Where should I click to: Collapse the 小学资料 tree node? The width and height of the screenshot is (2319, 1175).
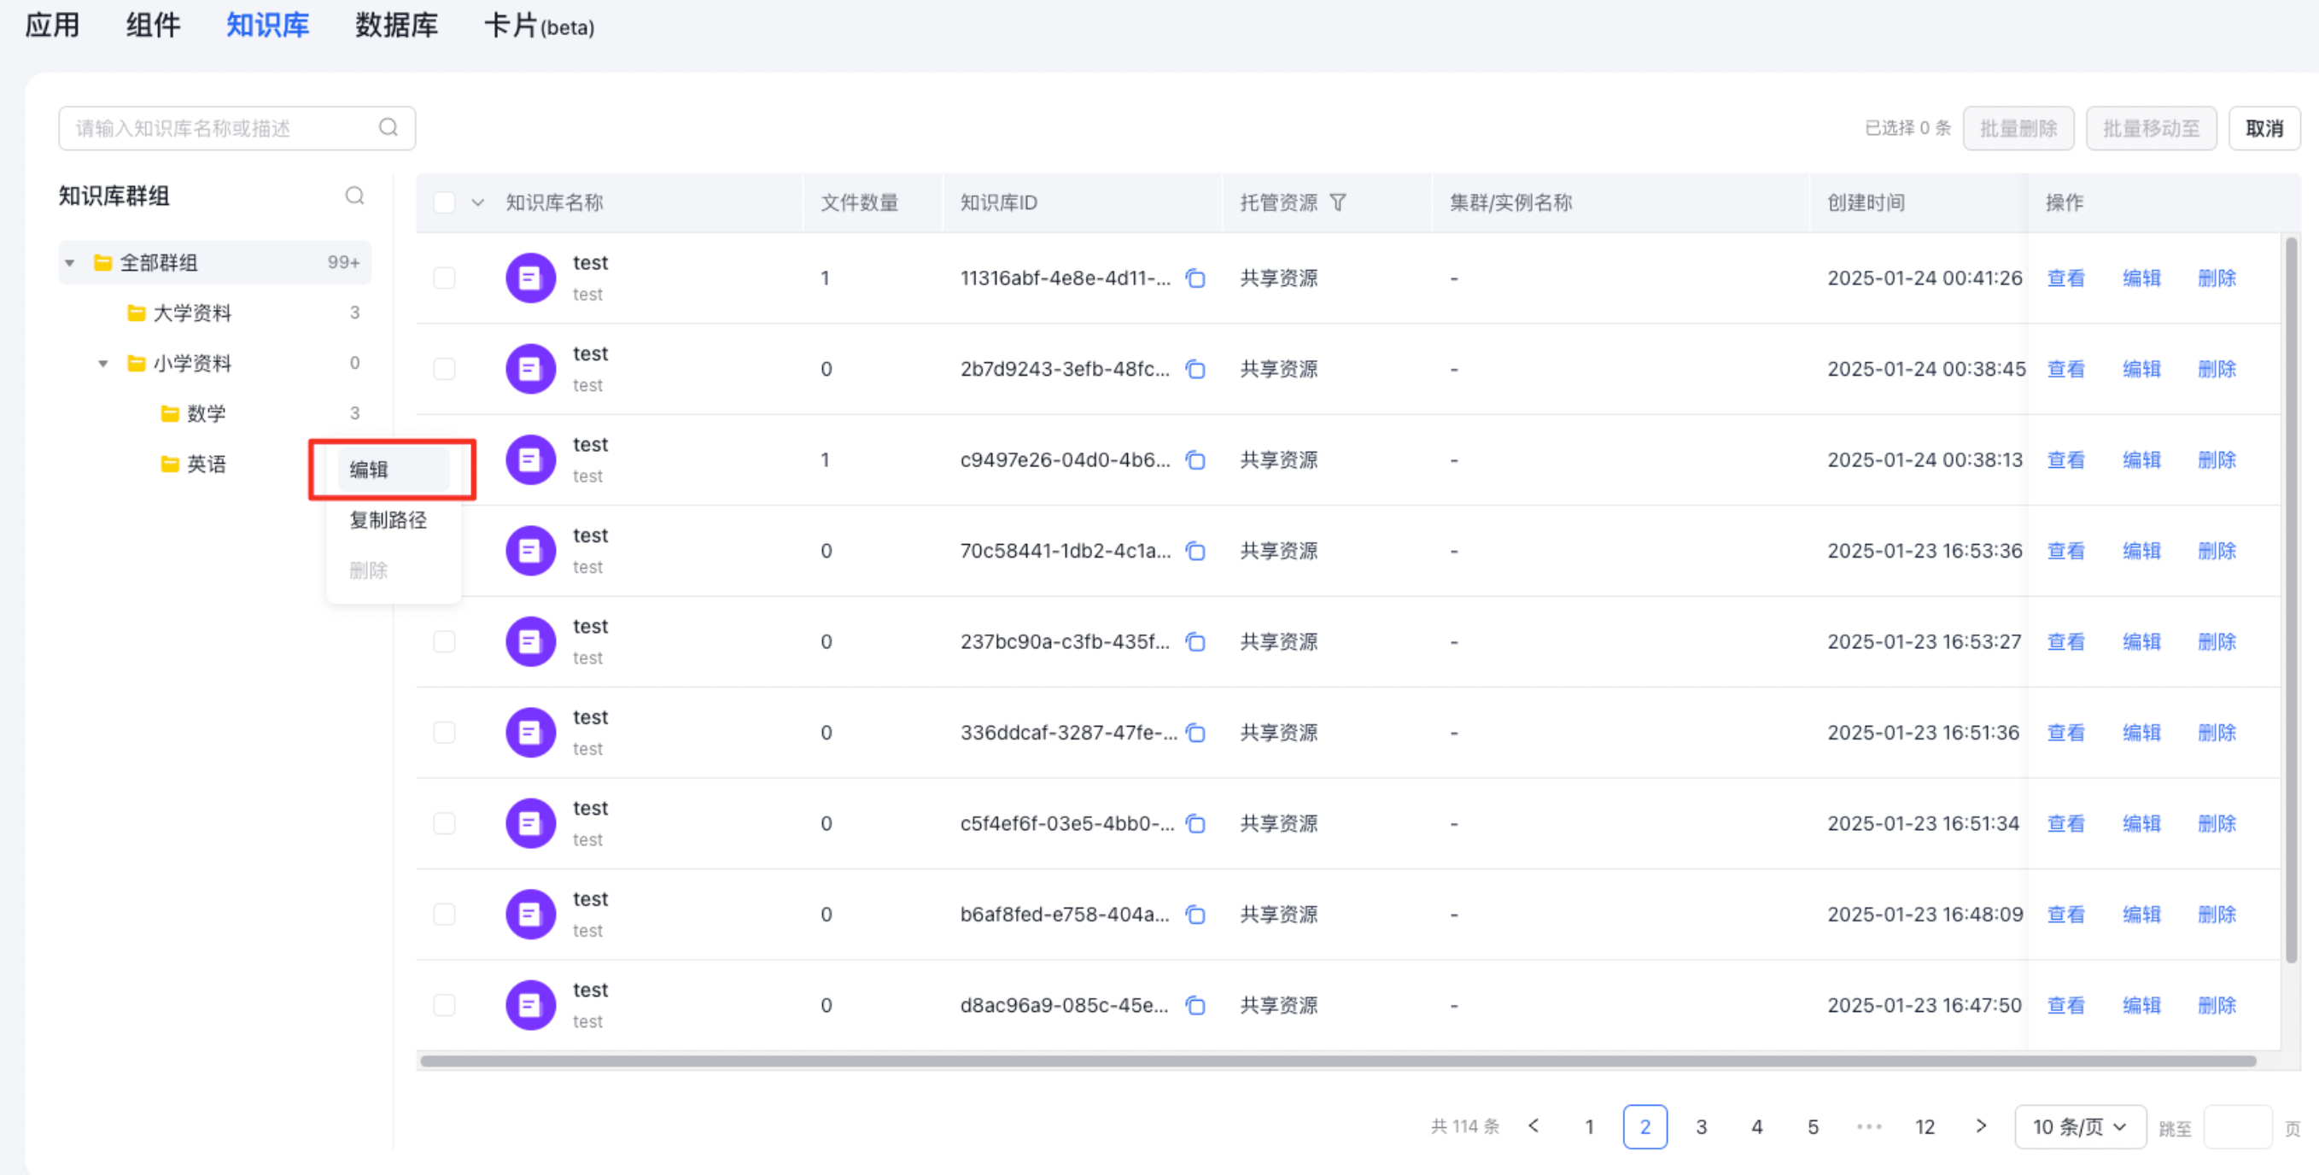(102, 364)
